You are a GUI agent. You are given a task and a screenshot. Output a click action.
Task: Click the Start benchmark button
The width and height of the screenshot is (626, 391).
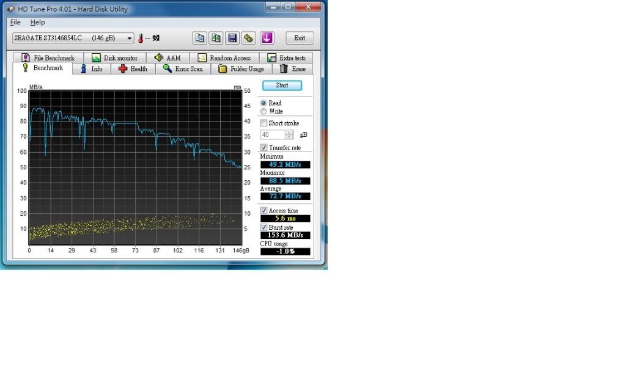282,86
